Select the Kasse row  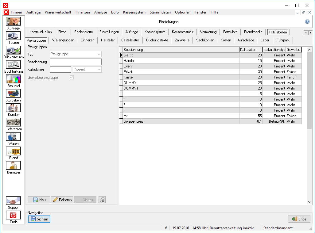(x=211, y=77)
